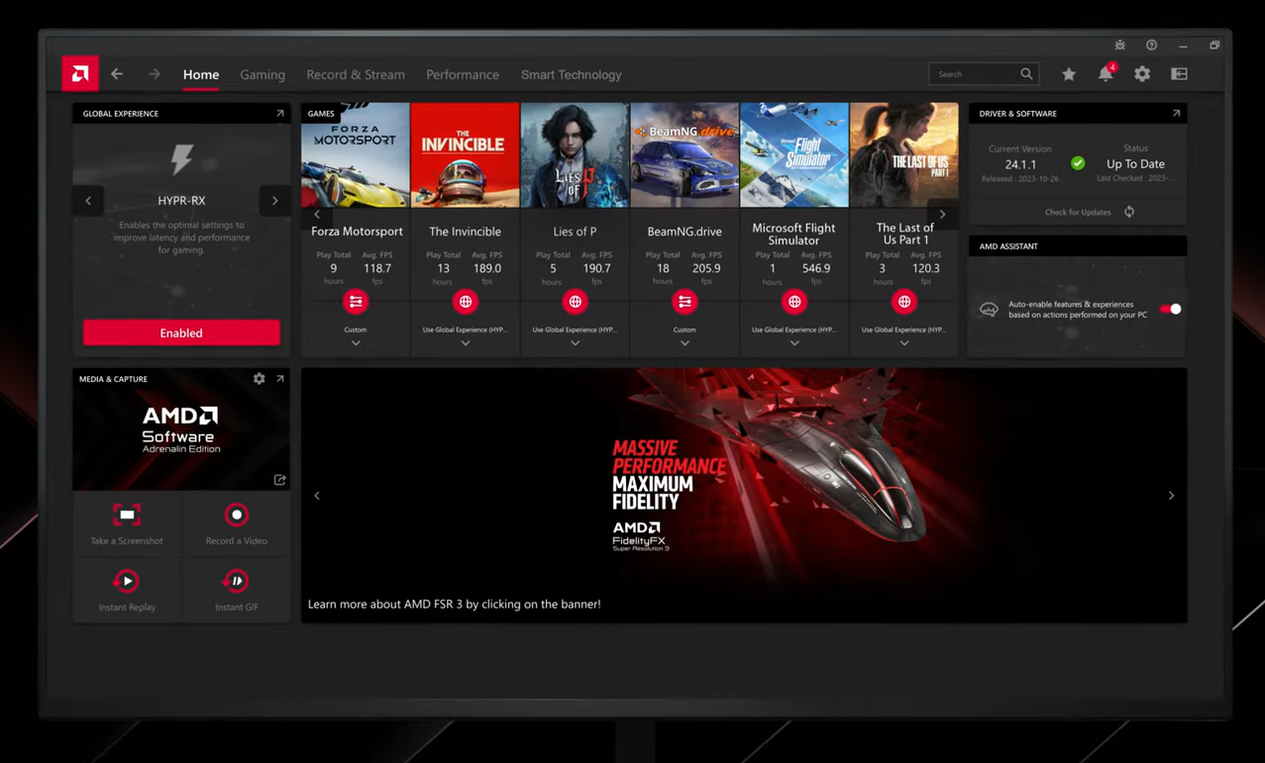Start Record a Video
The width and height of the screenshot is (1265, 763).
(237, 524)
